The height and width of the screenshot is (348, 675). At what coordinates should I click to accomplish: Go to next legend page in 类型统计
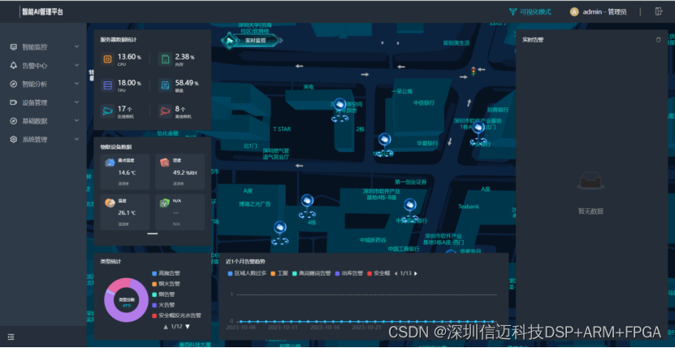[x=188, y=326]
